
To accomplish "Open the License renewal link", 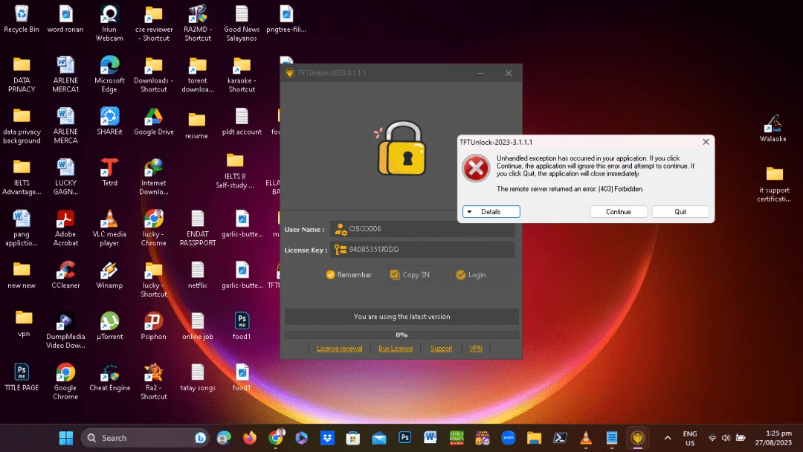I will point(340,349).
